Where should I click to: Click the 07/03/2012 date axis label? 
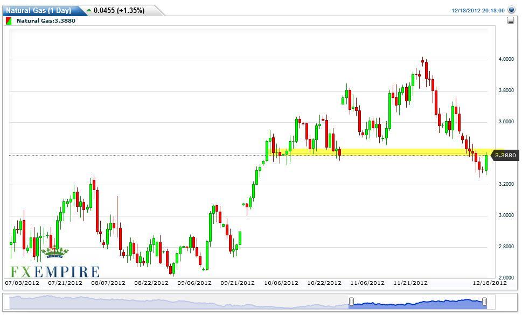22,283
